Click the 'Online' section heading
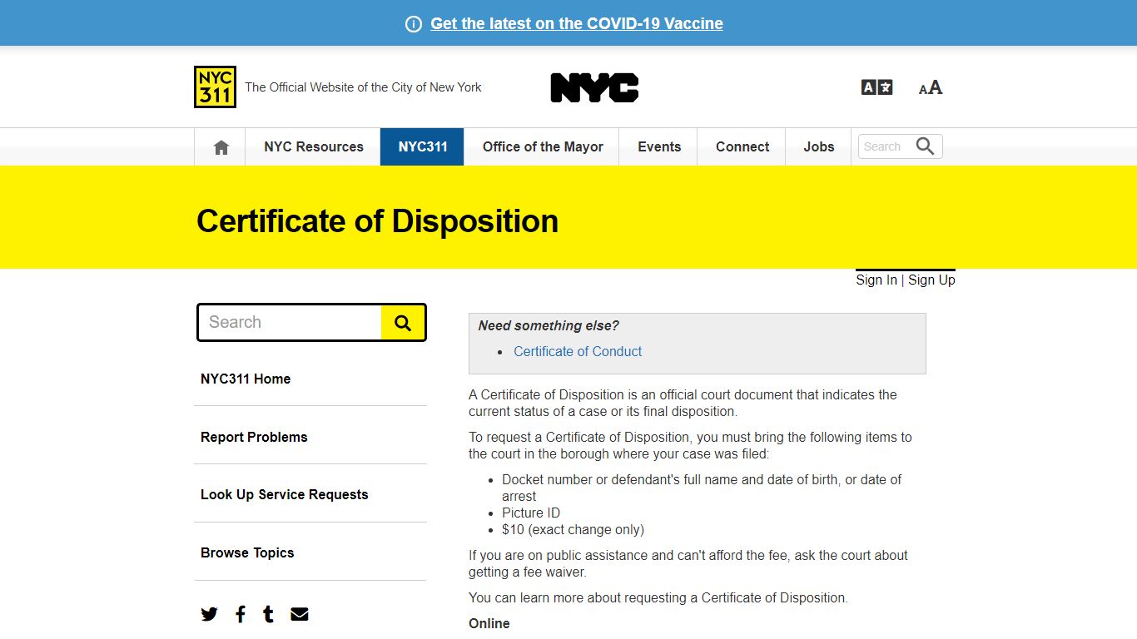The height and width of the screenshot is (639, 1137). pos(489,624)
